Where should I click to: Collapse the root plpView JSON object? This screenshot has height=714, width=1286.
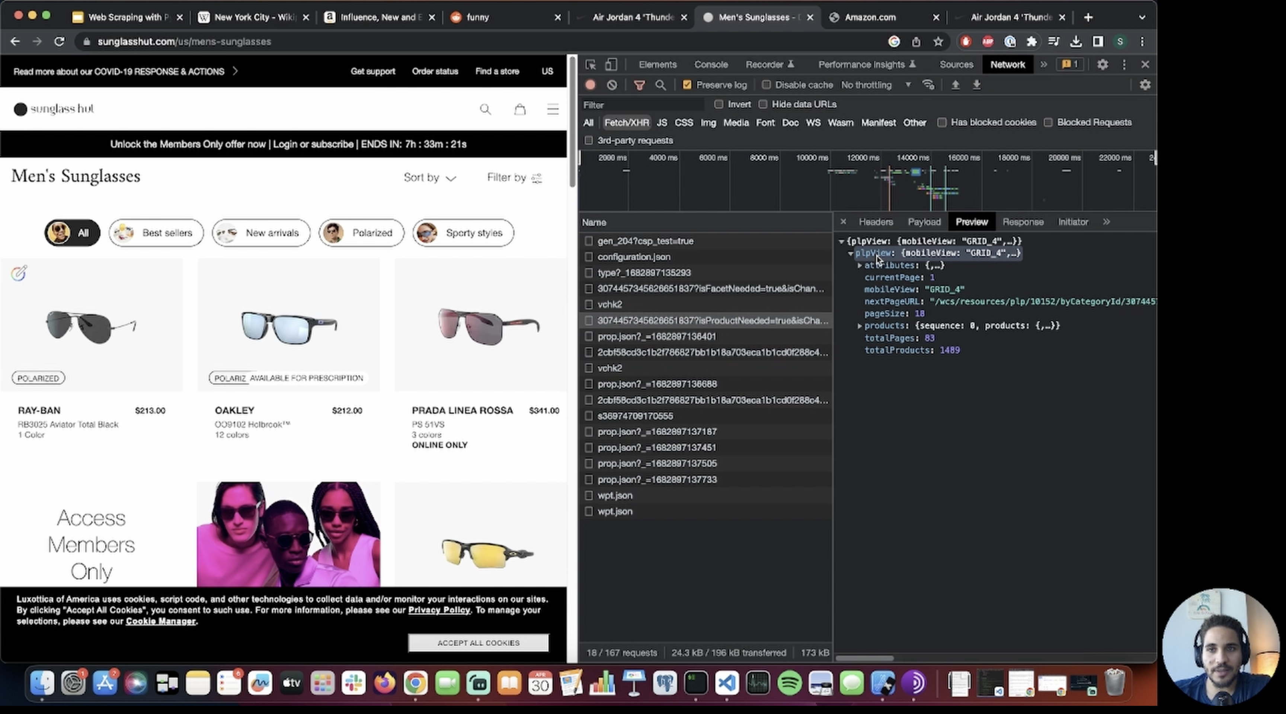841,241
